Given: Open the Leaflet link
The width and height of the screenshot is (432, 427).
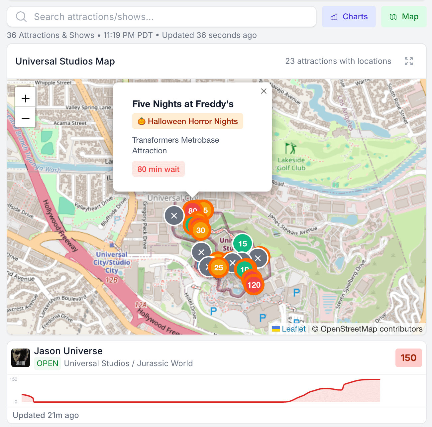Looking at the screenshot, I should click(294, 329).
